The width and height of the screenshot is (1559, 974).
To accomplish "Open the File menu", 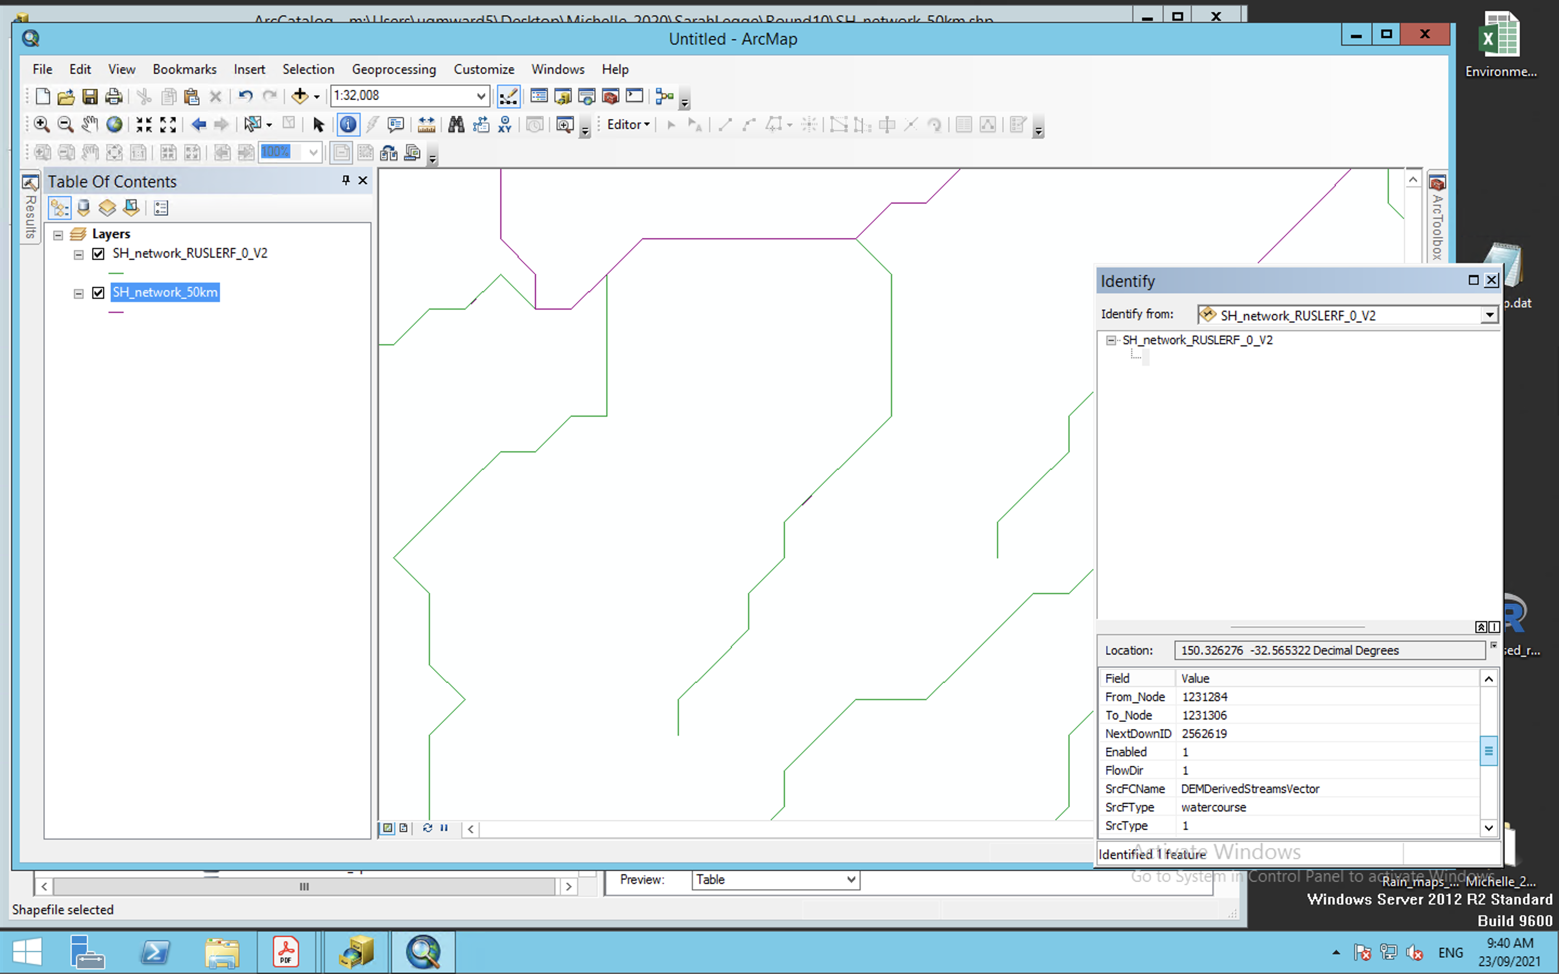I will tap(43, 70).
